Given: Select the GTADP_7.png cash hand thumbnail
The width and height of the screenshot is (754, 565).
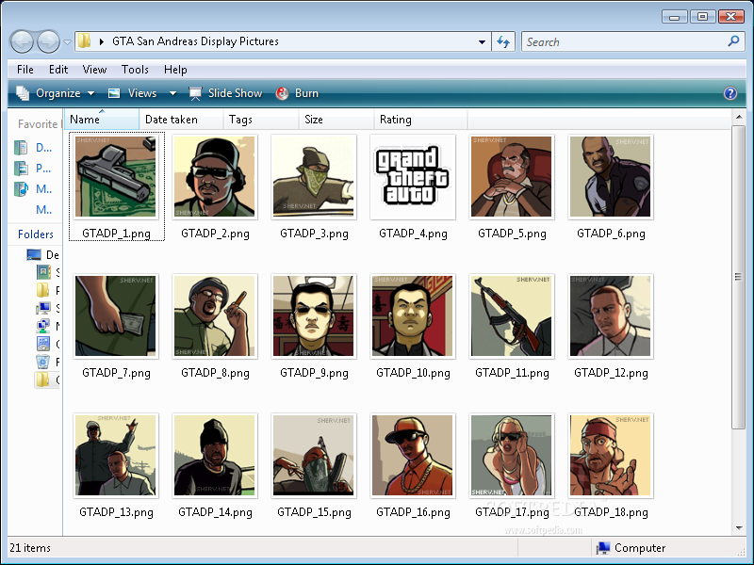Looking at the screenshot, I should point(116,316).
